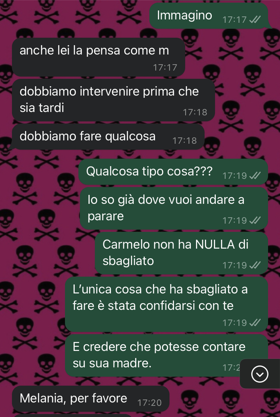Select the 'Qualcosa tipo cosa???' message
The width and height of the screenshot is (280, 417).
coord(173,172)
